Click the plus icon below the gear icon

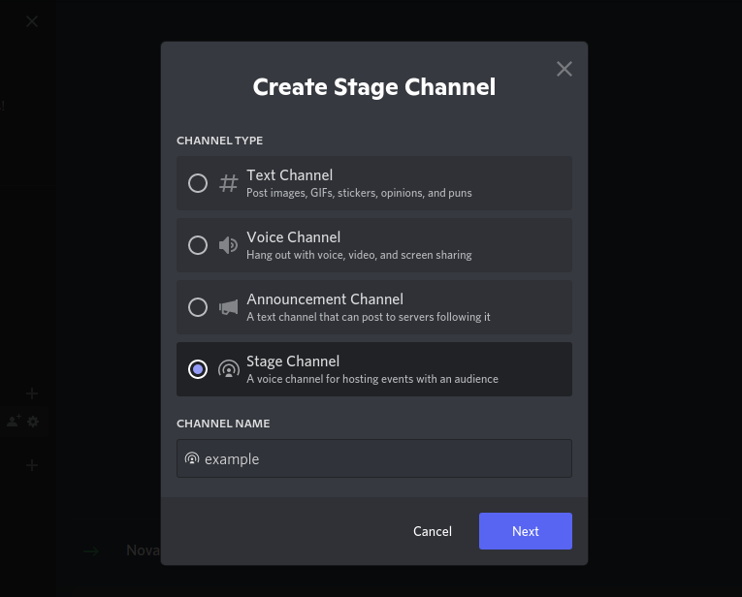(x=32, y=465)
